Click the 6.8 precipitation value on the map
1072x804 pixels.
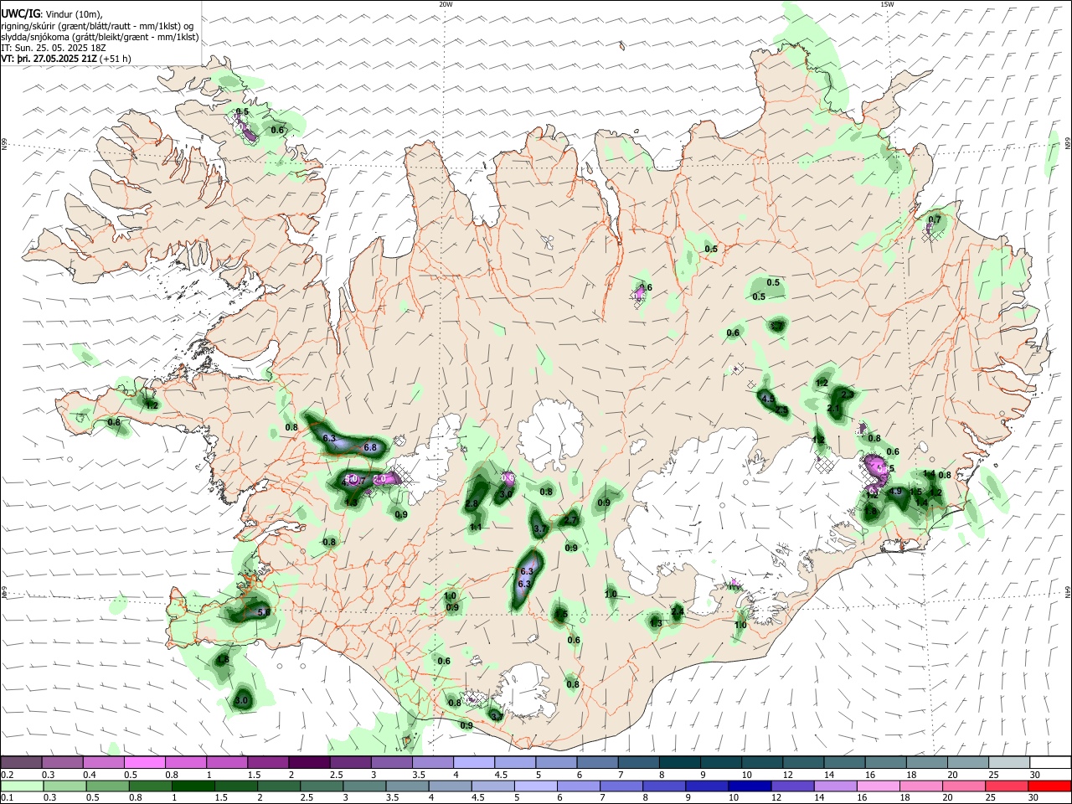[370, 447]
